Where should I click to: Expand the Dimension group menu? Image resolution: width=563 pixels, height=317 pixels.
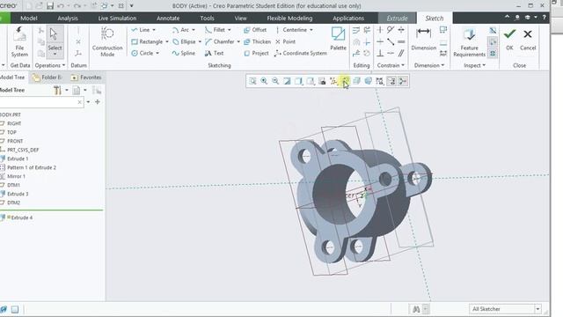coord(429,65)
